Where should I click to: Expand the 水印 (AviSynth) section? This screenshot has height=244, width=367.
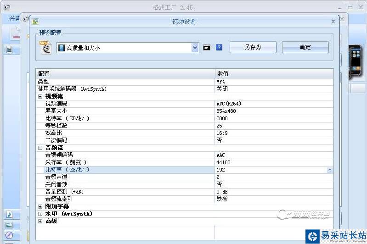tap(40, 214)
